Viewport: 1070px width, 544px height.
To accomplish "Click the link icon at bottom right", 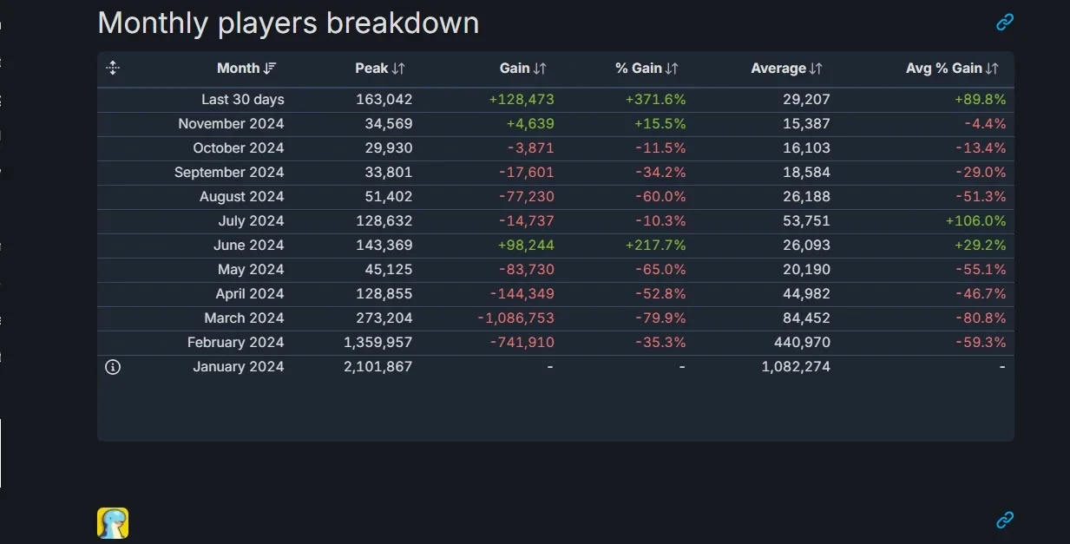I will click(x=1004, y=521).
